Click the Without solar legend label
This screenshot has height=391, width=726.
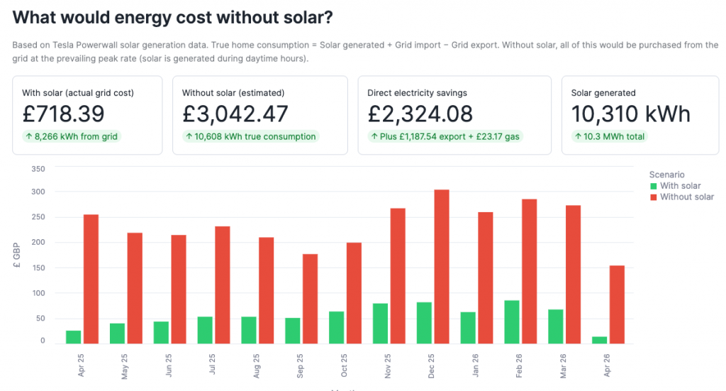click(x=686, y=197)
